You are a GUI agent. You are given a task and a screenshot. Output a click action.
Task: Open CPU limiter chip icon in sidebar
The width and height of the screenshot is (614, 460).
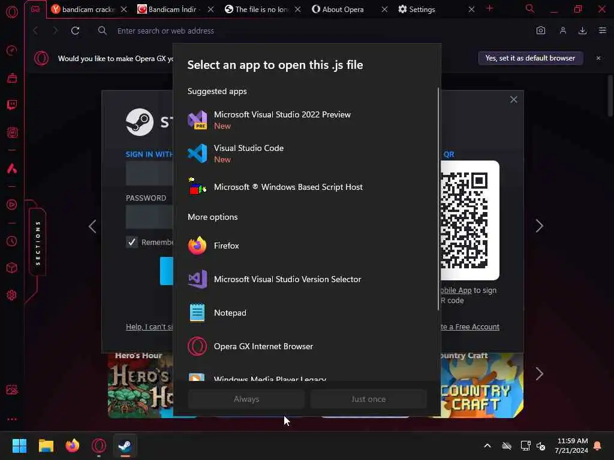pos(12,132)
